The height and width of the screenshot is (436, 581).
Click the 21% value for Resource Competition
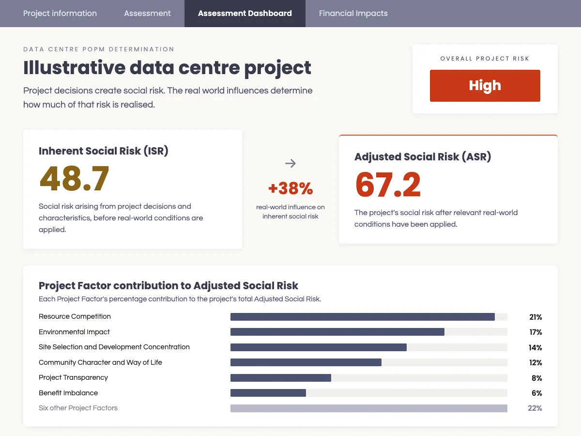535,317
